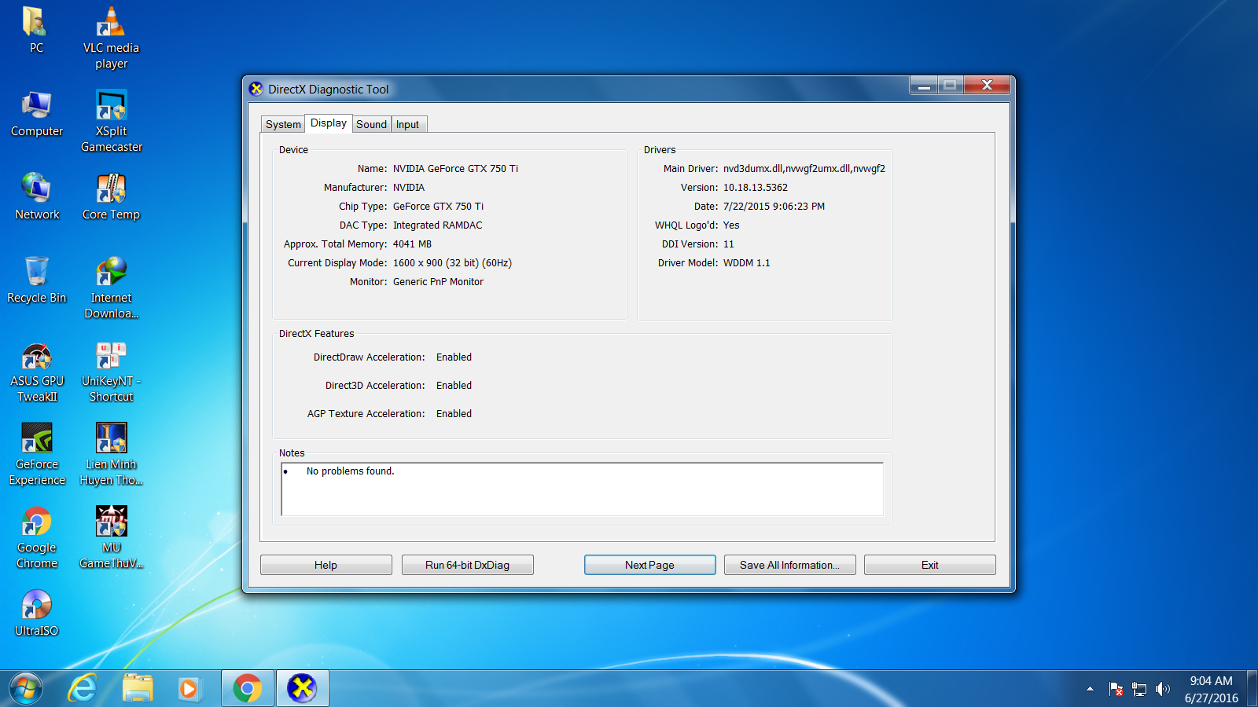The height and width of the screenshot is (707, 1258).
Task: Select the Display tab
Action: click(x=329, y=123)
